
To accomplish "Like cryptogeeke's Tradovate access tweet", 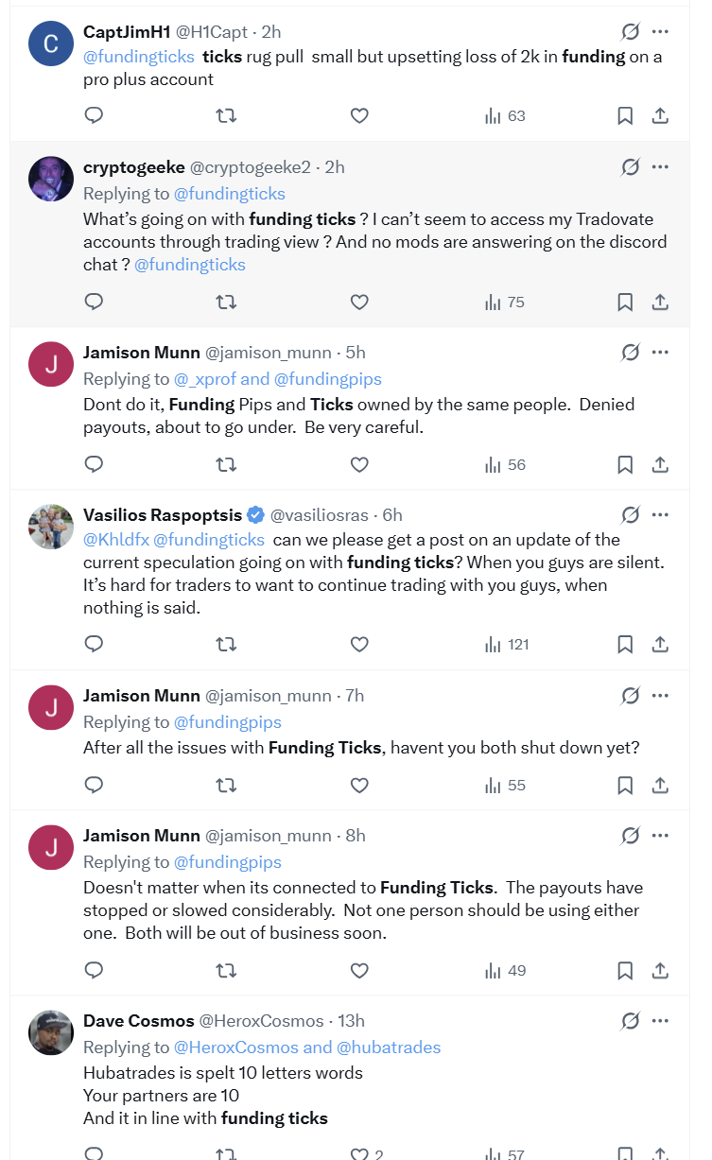I will click(359, 302).
